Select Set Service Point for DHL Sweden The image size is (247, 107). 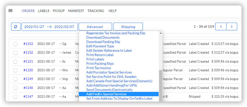(x=111, y=77)
